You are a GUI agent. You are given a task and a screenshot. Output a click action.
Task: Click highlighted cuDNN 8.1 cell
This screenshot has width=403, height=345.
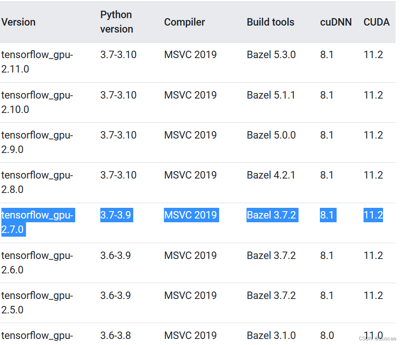click(328, 215)
